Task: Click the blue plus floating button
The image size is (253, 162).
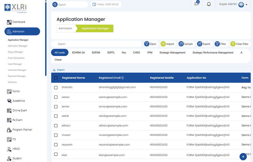Action: (243, 157)
